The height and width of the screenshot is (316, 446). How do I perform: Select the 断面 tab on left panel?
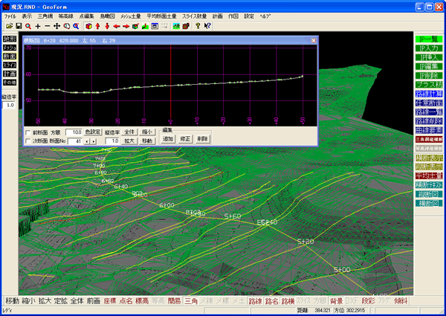point(10,57)
